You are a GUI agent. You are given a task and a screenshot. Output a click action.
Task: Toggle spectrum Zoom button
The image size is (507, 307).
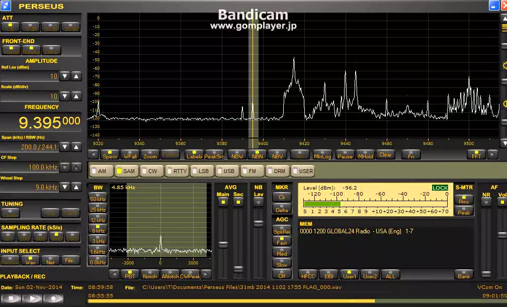click(x=150, y=155)
